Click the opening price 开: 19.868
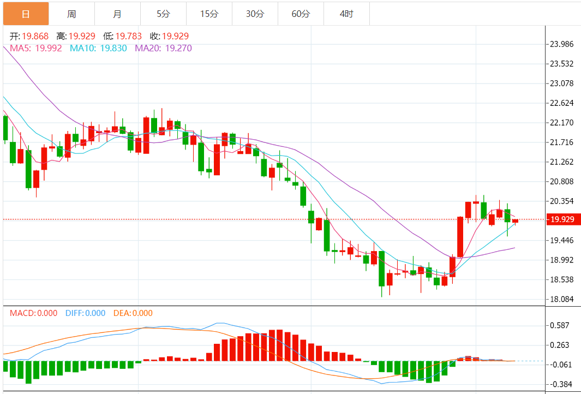 (29, 37)
